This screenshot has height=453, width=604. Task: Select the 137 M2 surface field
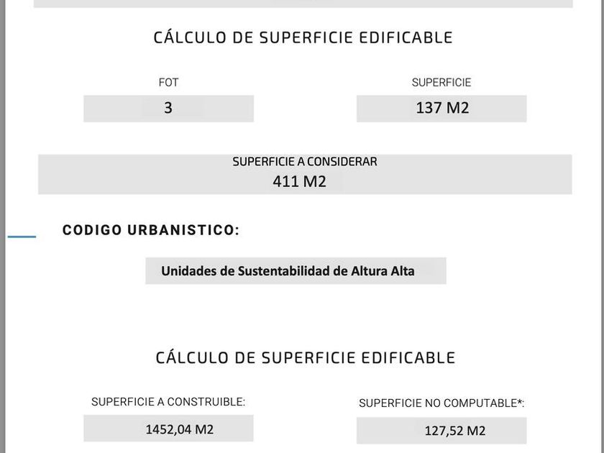[441, 109]
